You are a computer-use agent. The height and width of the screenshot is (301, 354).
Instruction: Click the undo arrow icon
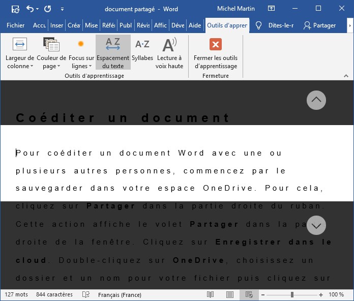point(30,9)
